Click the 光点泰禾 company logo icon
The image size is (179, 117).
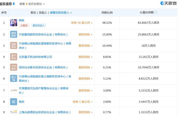(x=14, y=67)
